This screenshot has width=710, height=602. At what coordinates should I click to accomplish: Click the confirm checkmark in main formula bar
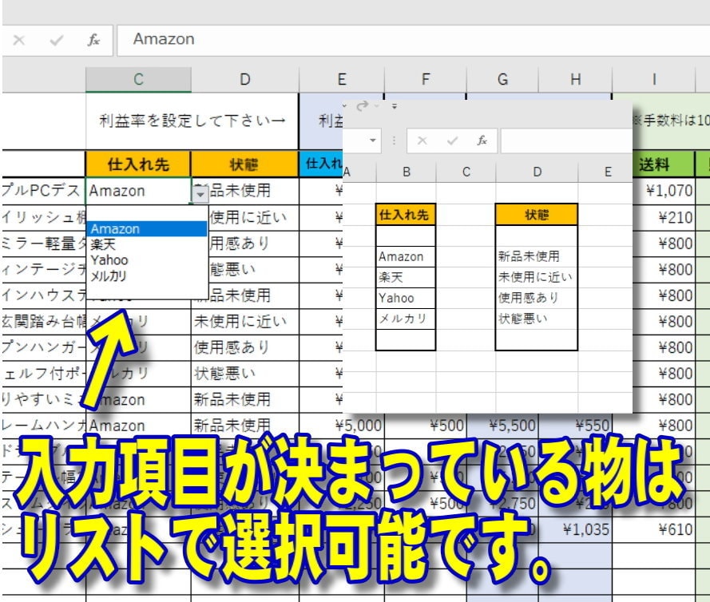(56, 41)
